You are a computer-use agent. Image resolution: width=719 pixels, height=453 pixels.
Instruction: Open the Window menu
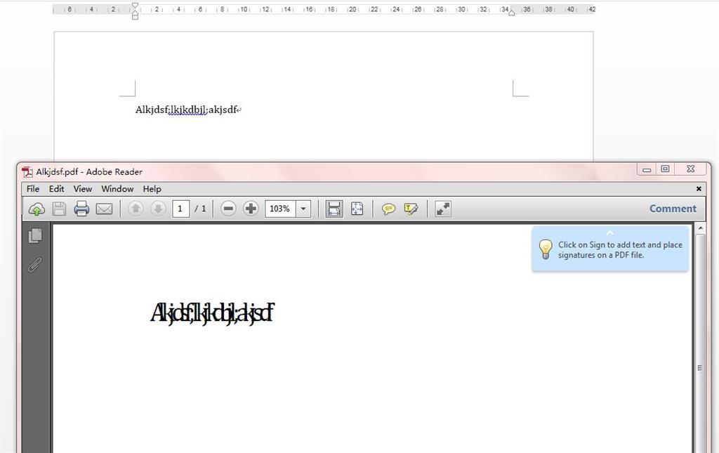(117, 188)
